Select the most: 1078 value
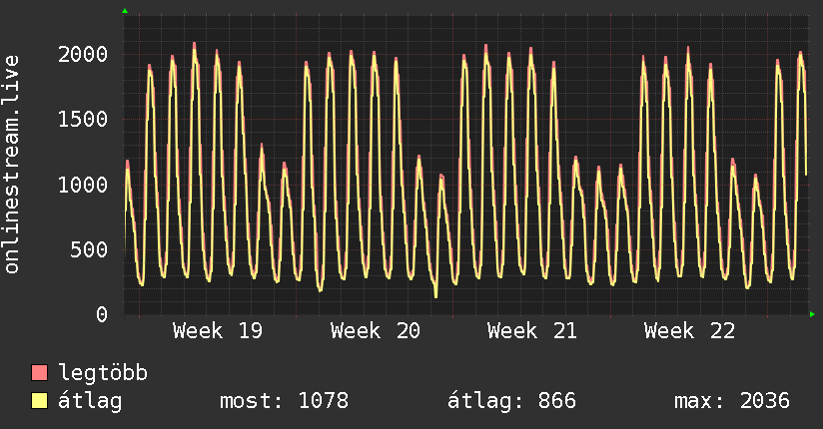823x429 pixels. [284, 401]
